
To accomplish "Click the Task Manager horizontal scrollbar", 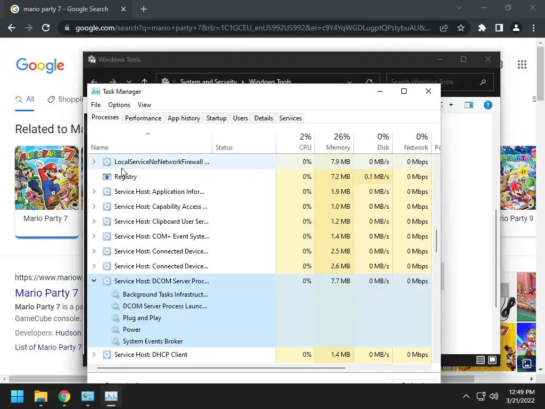I will (221, 367).
